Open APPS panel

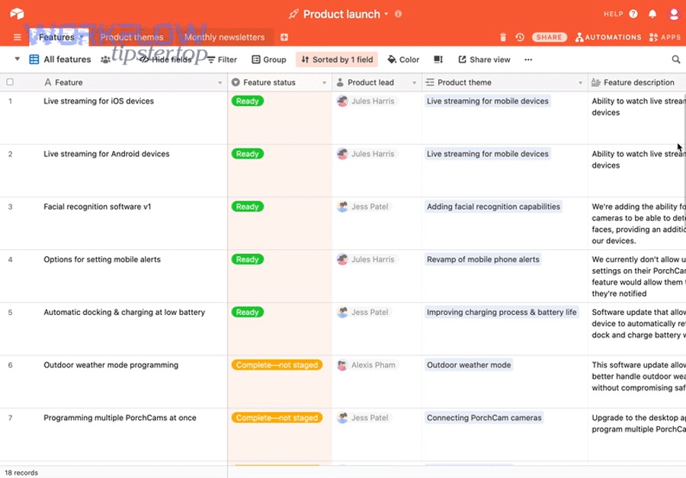pos(665,37)
